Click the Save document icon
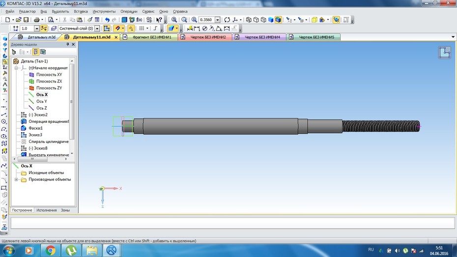457x257 pixels. pyautogui.click(x=26, y=20)
